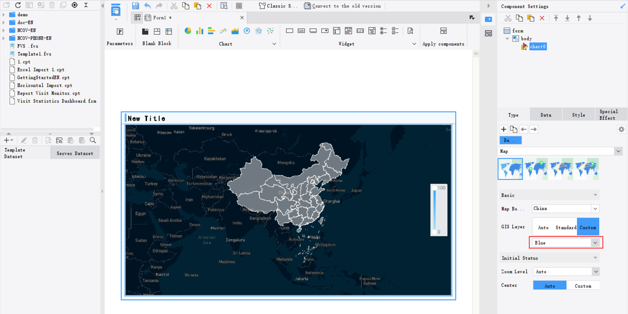Click the radar chart icon
628x314 pixels.
258,31
